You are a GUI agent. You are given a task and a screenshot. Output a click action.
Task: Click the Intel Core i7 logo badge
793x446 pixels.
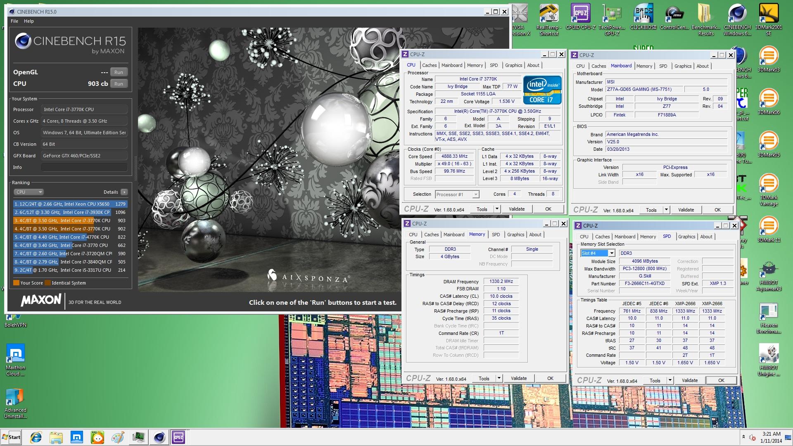(542, 90)
